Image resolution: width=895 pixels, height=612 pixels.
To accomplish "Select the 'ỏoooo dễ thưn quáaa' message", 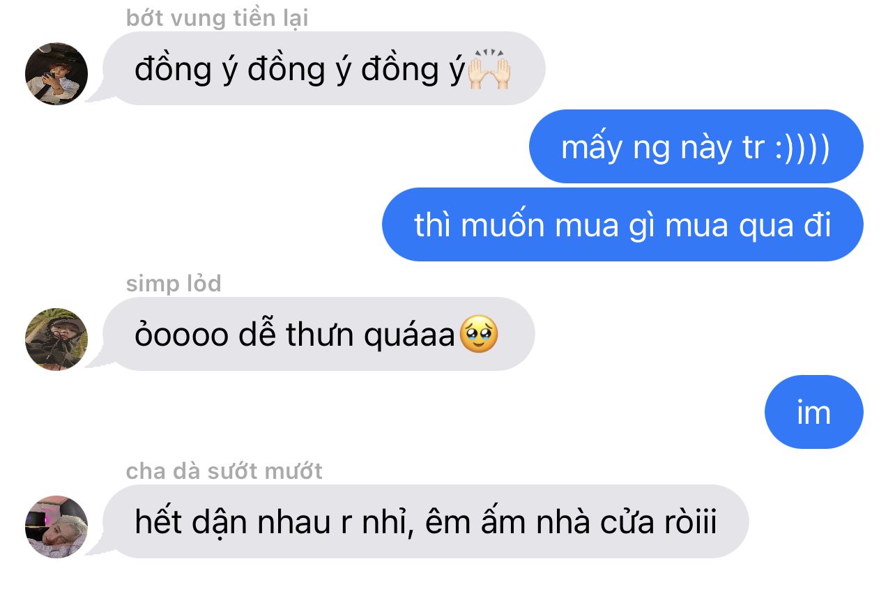I will click(x=319, y=334).
